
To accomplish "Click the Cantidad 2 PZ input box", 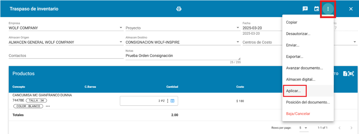I will tap(149, 101).
